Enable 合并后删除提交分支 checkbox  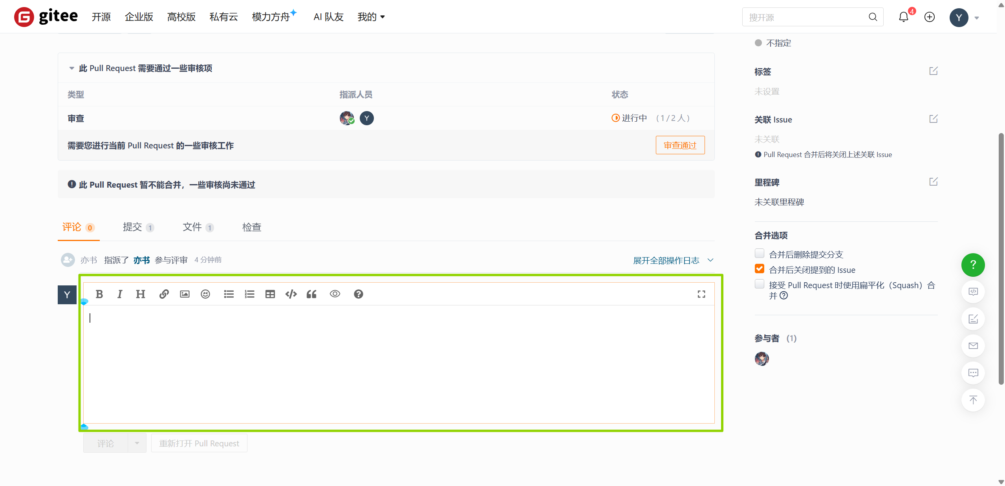pyautogui.click(x=760, y=254)
